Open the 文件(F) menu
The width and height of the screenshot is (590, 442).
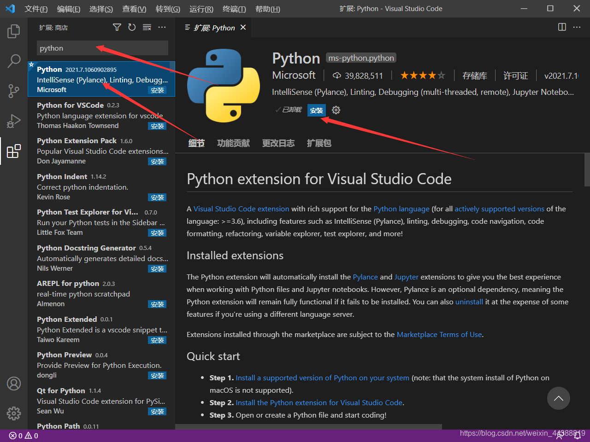pos(36,9)
